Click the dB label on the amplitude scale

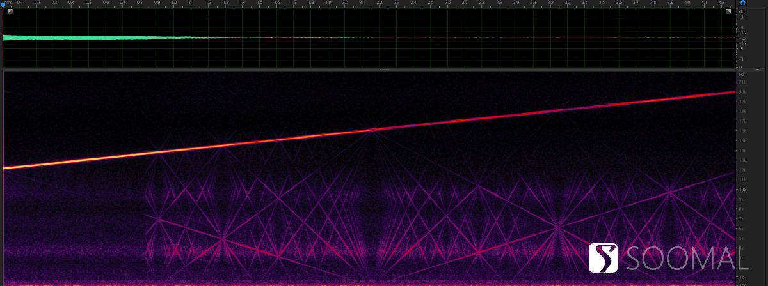(x=742, y=11)
